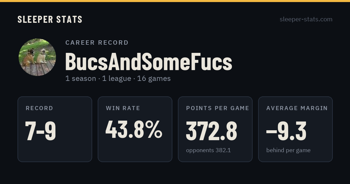Click the 372.8 points value
Image resolution: width=350 pixels, height=184 pixels.
coord(211,131)
